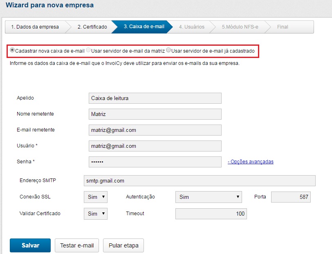
Task: Choose 'Usar servidor de e-mail da matriz' option
Action: click(88, 51)
